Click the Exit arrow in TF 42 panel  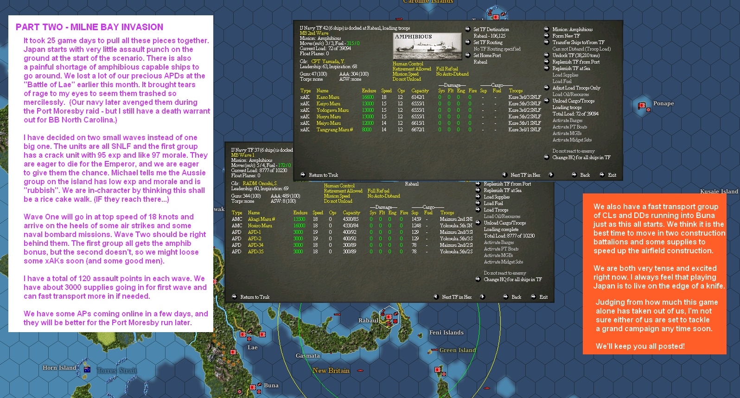point(602,175)
